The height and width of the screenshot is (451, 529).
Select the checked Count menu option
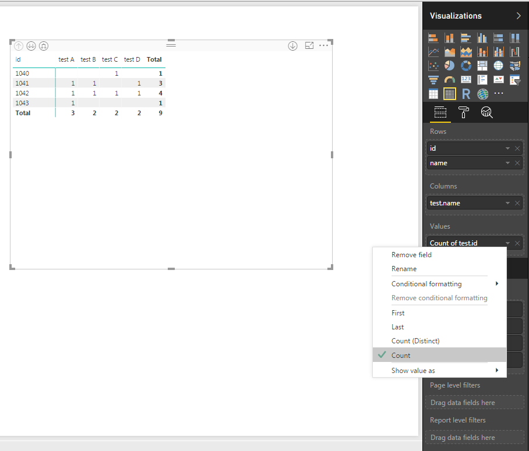[401, 355]
